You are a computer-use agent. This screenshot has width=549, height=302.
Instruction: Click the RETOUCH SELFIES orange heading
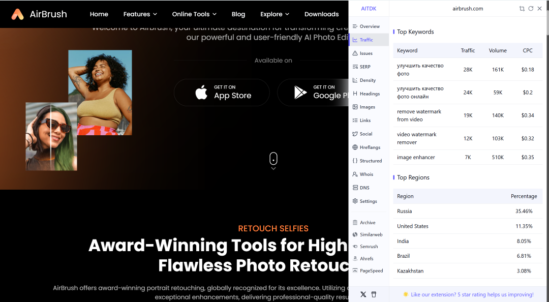coord(273,228)
